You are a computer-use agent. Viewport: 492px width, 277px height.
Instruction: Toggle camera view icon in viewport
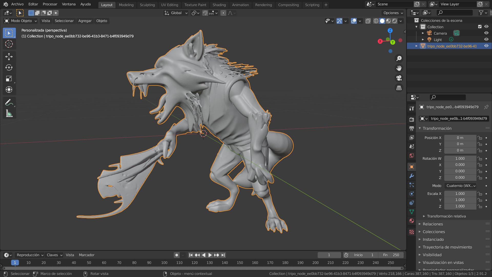pyautogui.click(x=399, y=78)
